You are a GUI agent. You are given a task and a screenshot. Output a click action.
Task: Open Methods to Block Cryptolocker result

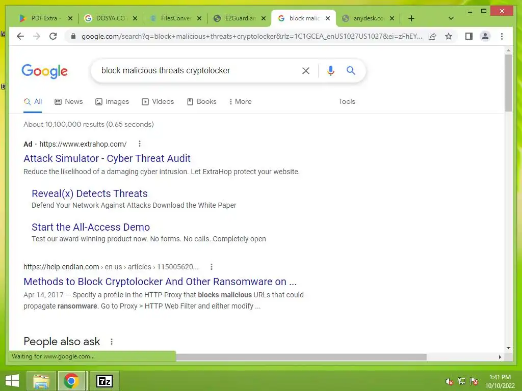pyautogui.click(x=160, y=282)
